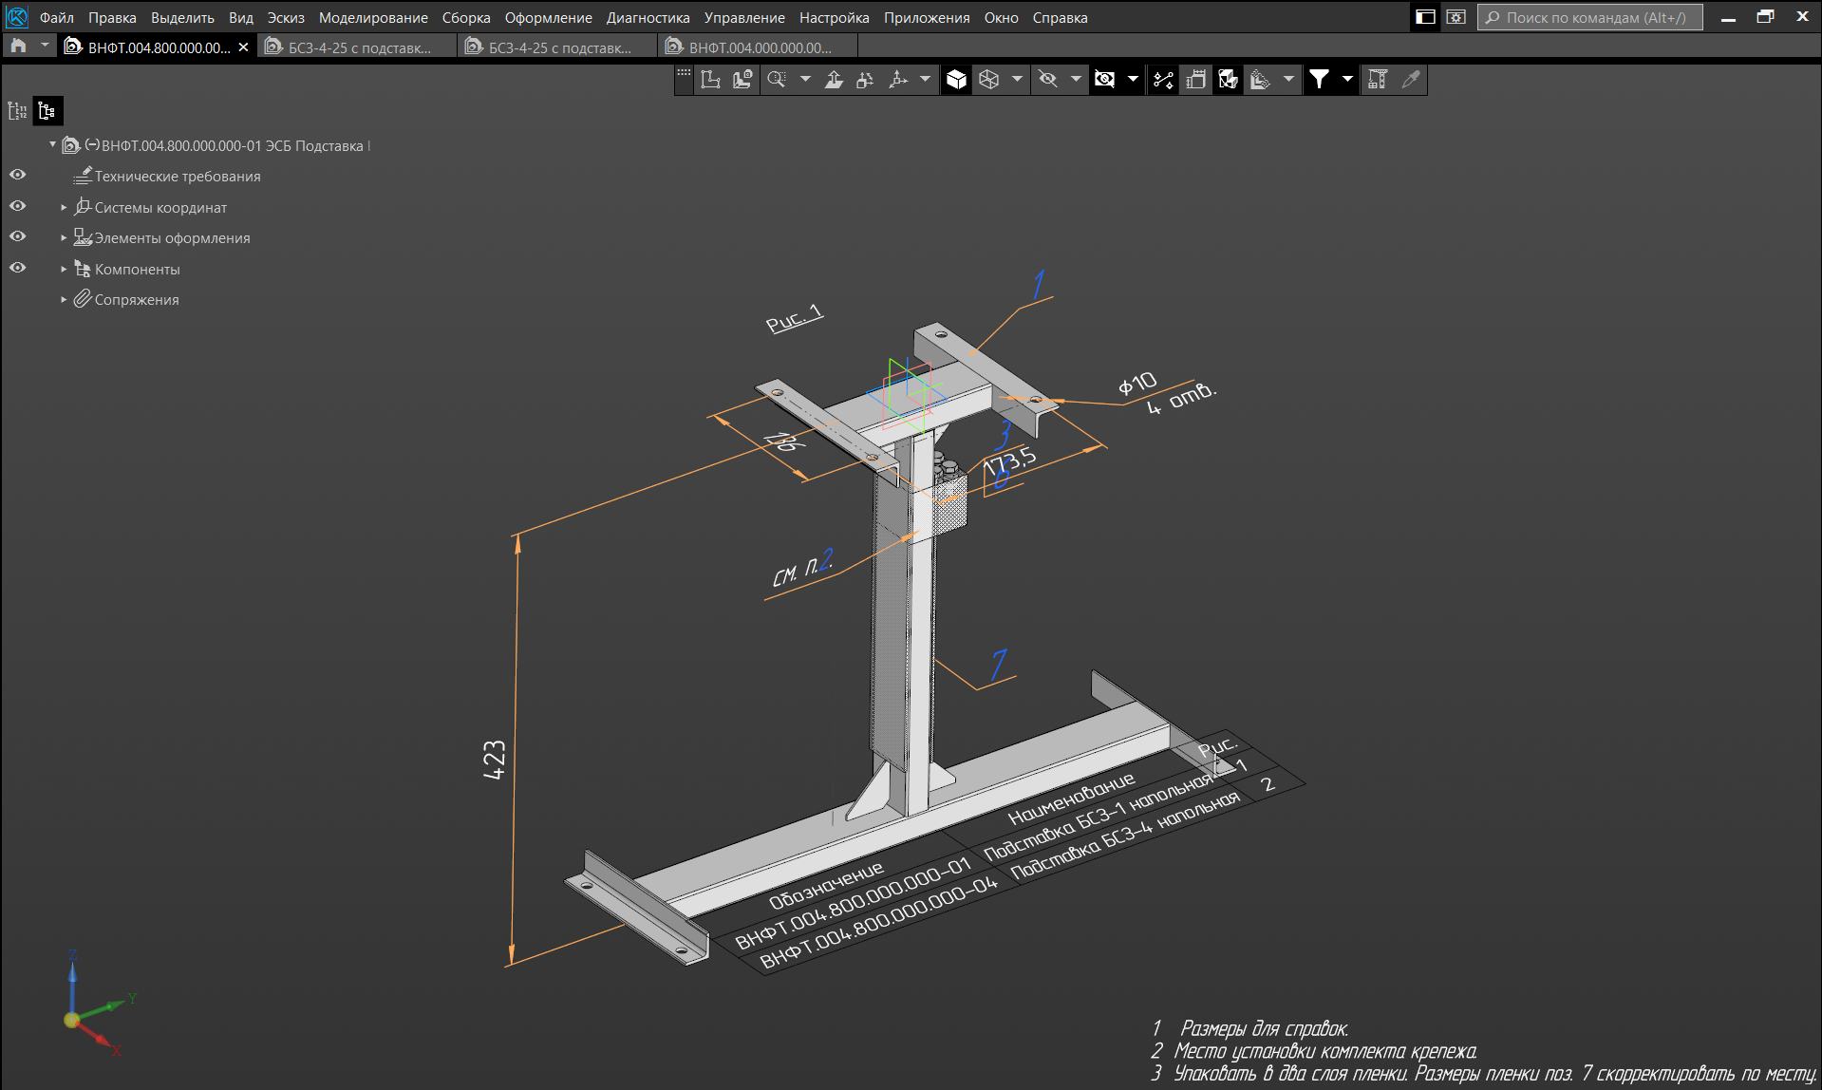
Task: Click the eyedropper tool in view toolbar
Action: [1411, 80]
